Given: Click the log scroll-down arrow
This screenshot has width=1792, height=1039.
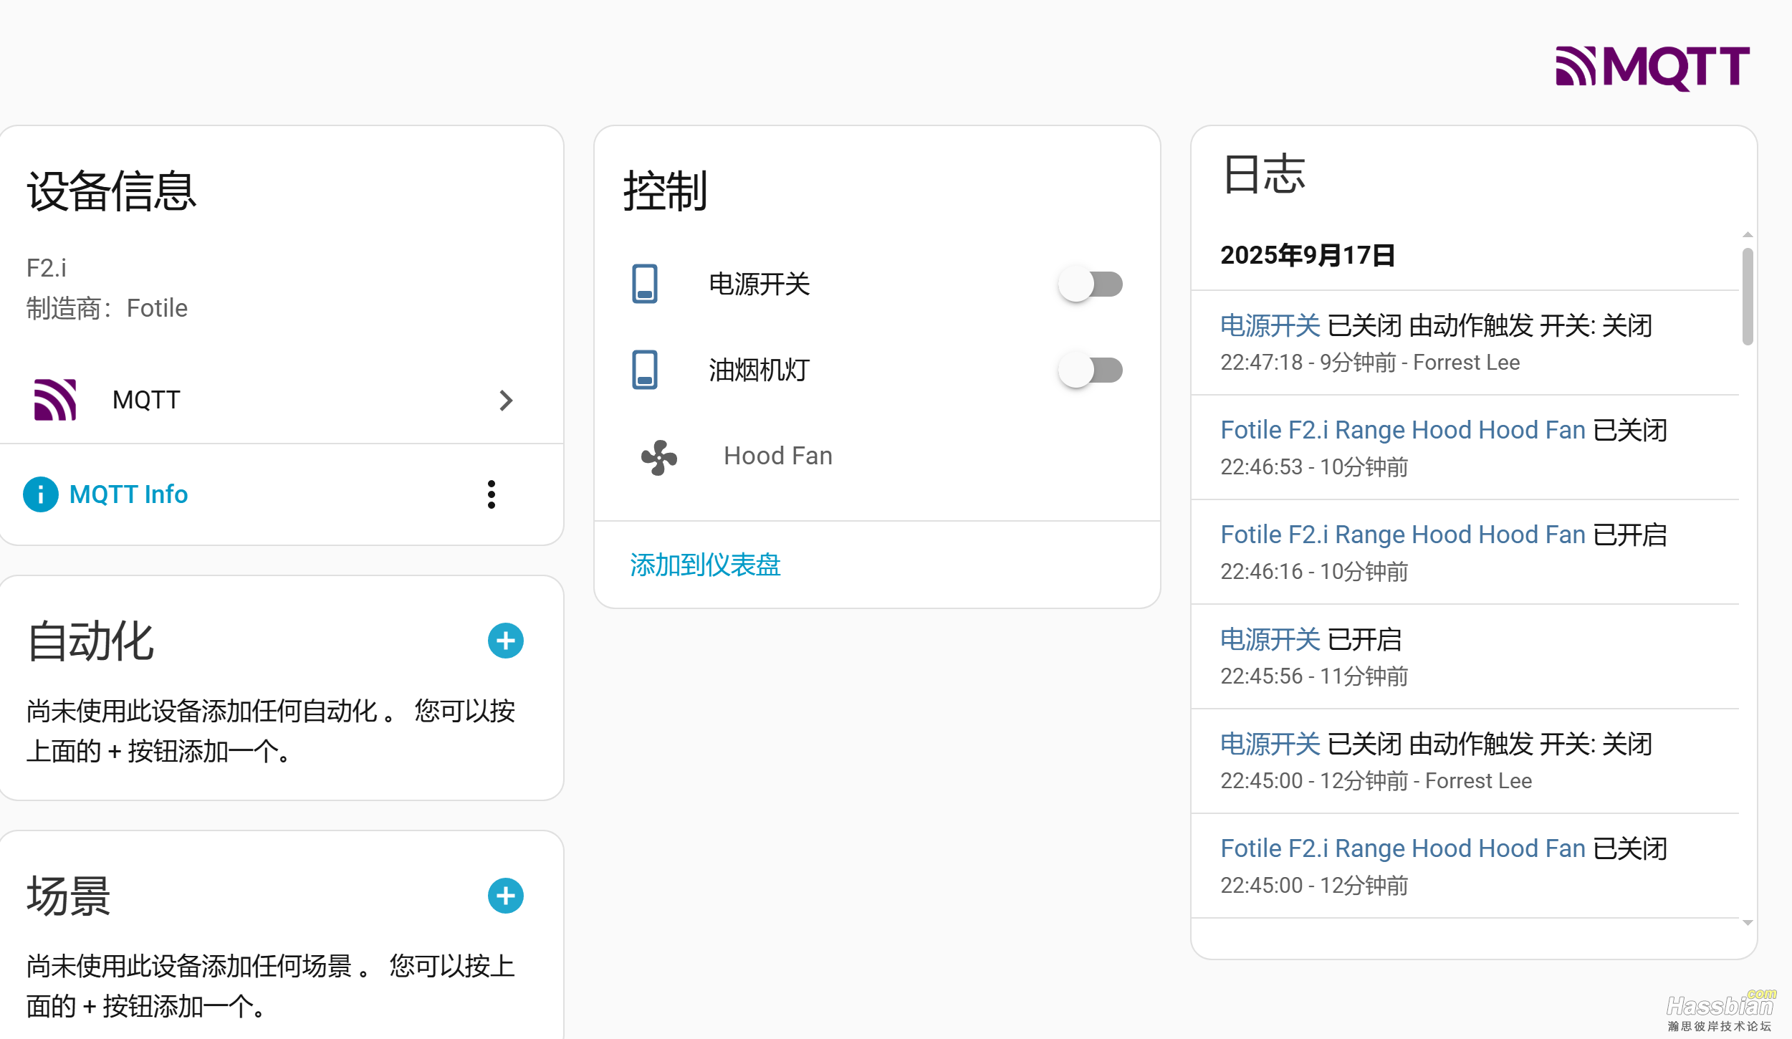Looking at the screenshot, I should click(x=1748, y=923).
